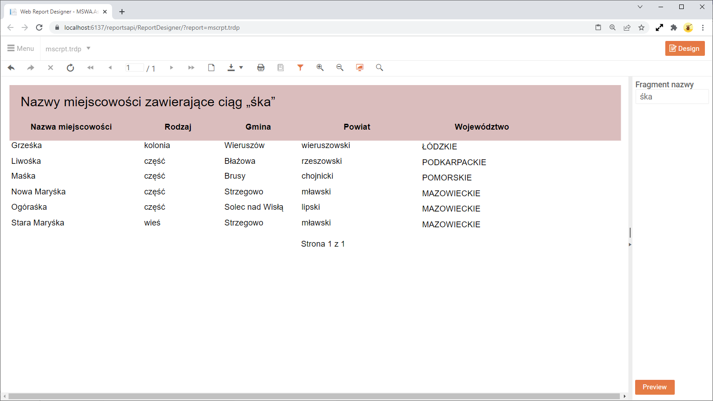Toggle the parameters area filter icon
This screenshot has width=713, height=401.
point(300,68)
